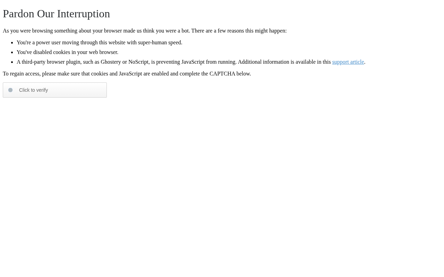Click the gray circle in the verify box
The image size is (444, 277).
click(x=10, y=90)
